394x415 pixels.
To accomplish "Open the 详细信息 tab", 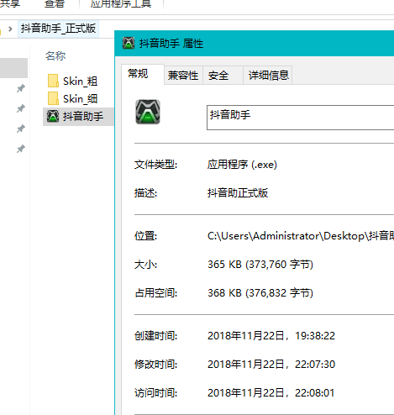I will [x=268, y=76].
